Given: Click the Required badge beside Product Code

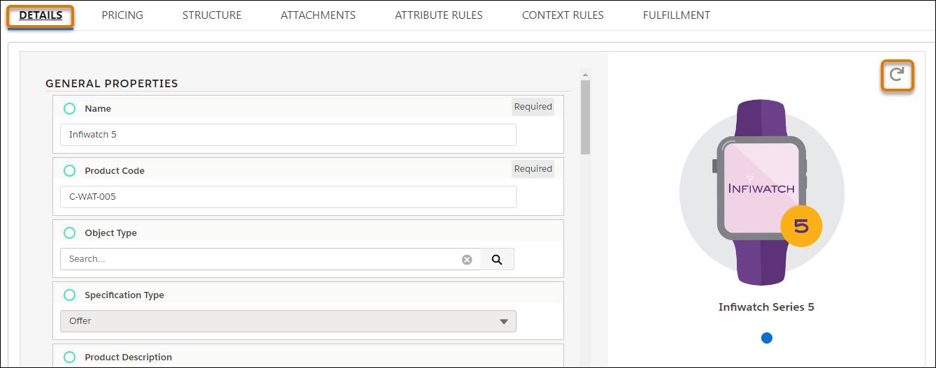Looking at the screenshot, I should tap(533, 169).
